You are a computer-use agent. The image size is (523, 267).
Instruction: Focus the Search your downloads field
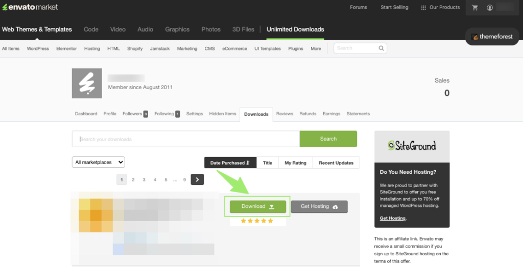tap(186, 139)
